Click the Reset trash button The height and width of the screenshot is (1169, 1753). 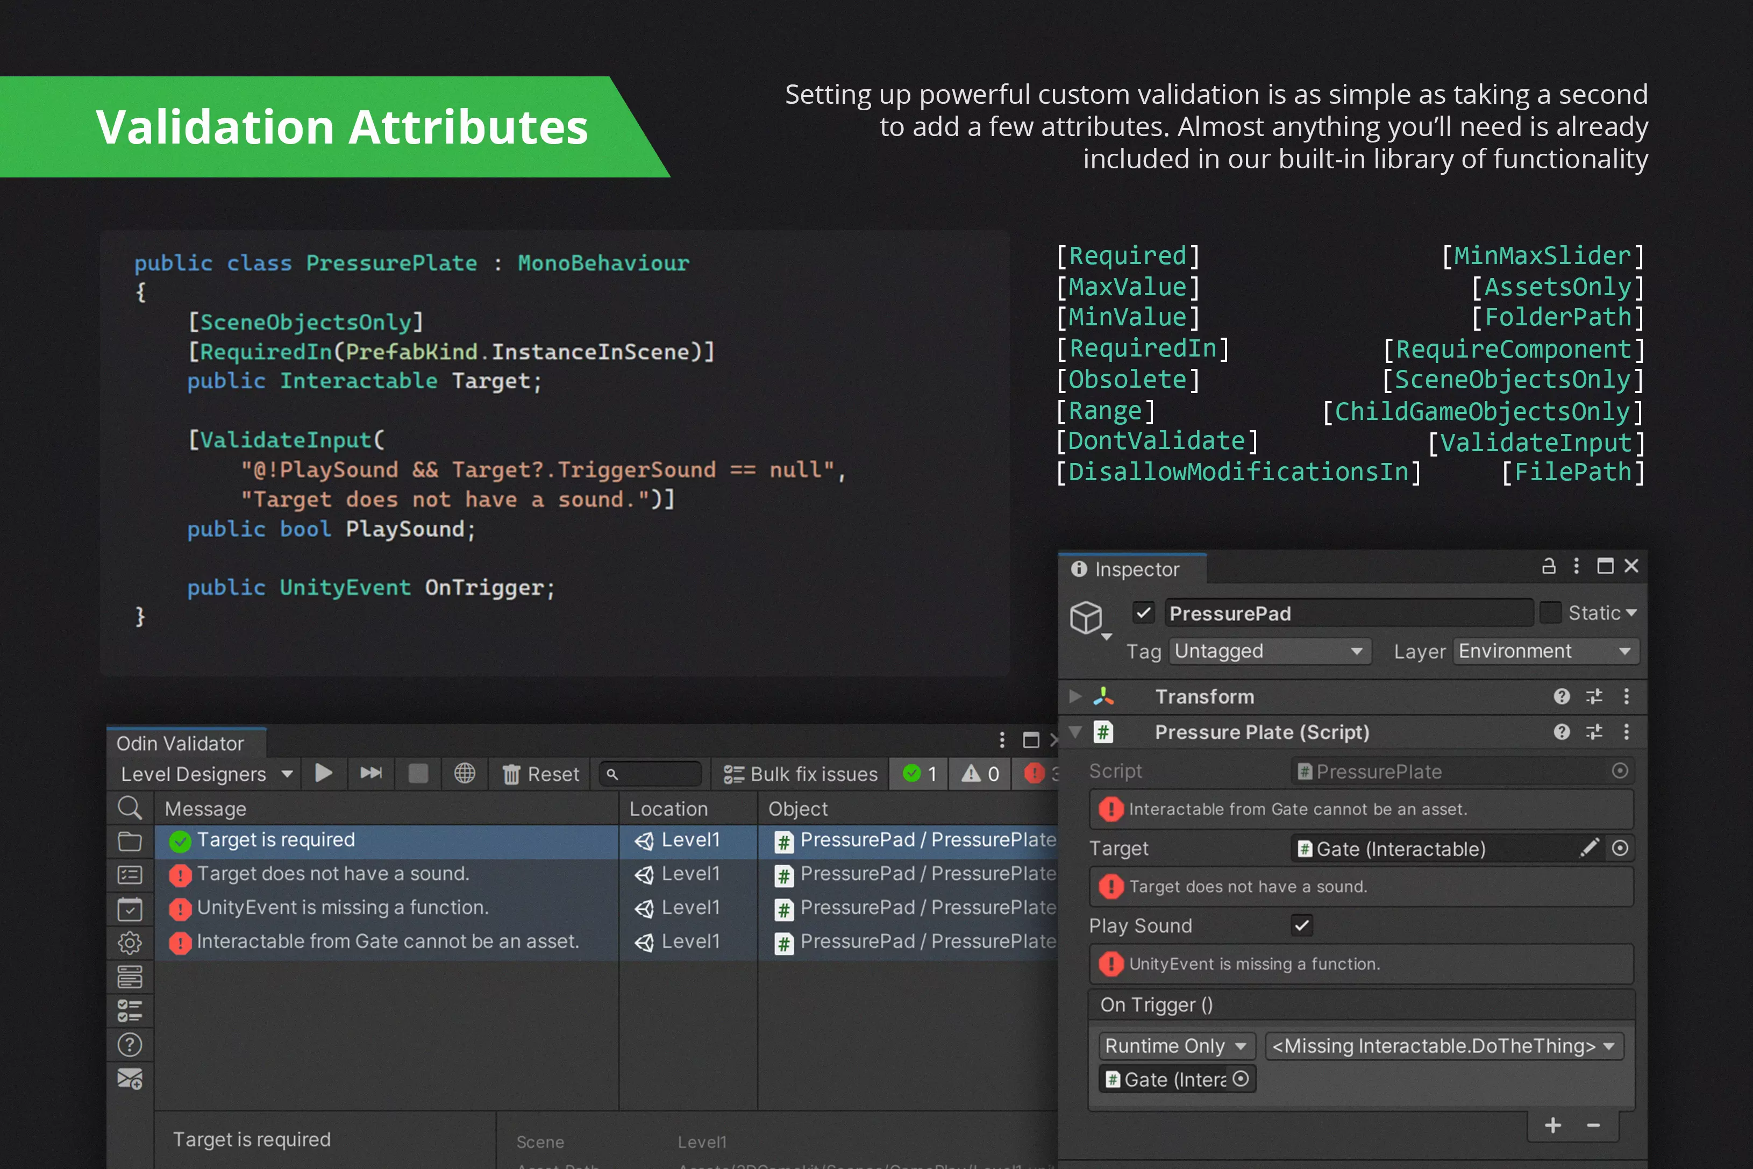[x=541, y=774]
